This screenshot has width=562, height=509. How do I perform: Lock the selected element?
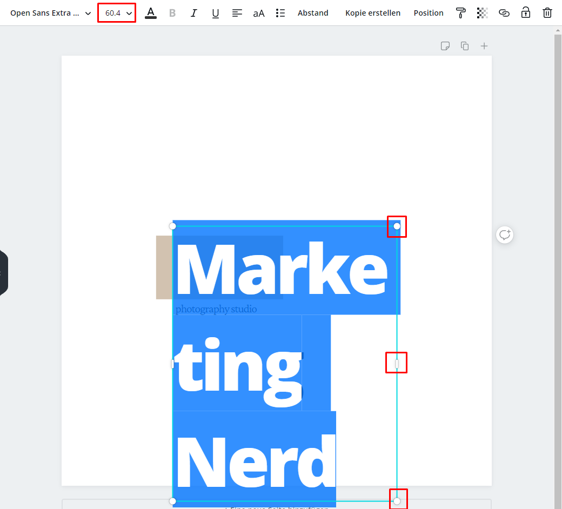[x=526, y=12]
